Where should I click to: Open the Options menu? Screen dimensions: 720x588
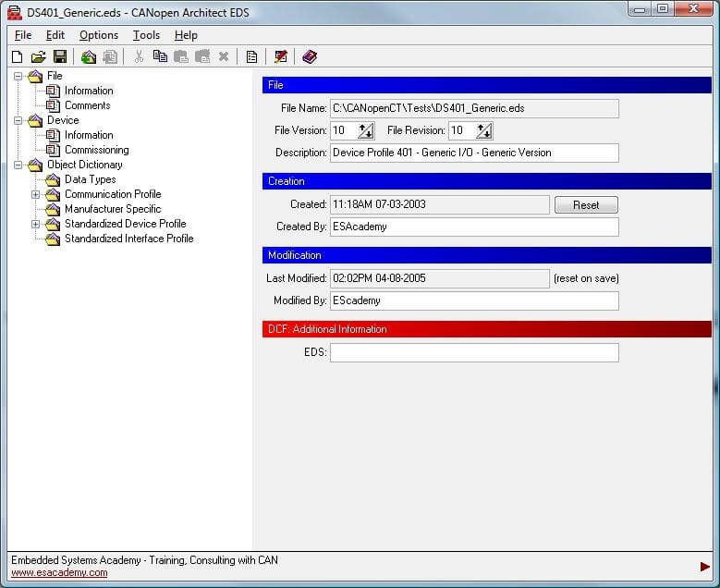tap(98, 35)
